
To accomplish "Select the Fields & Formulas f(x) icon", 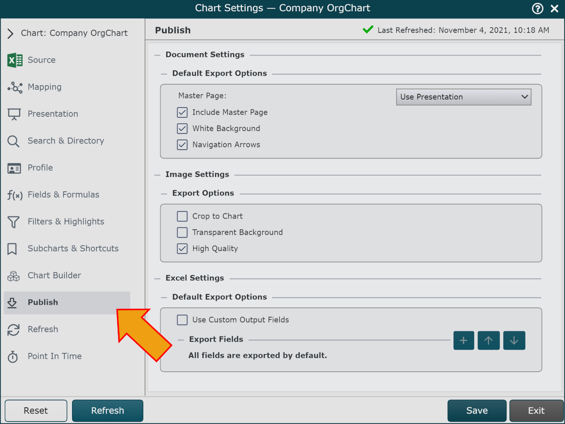I will point(15,195).
